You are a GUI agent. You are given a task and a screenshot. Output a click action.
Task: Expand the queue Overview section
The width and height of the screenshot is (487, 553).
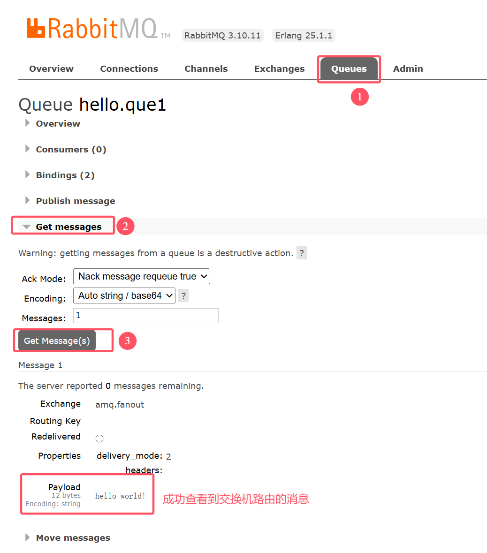pos(58,124)
